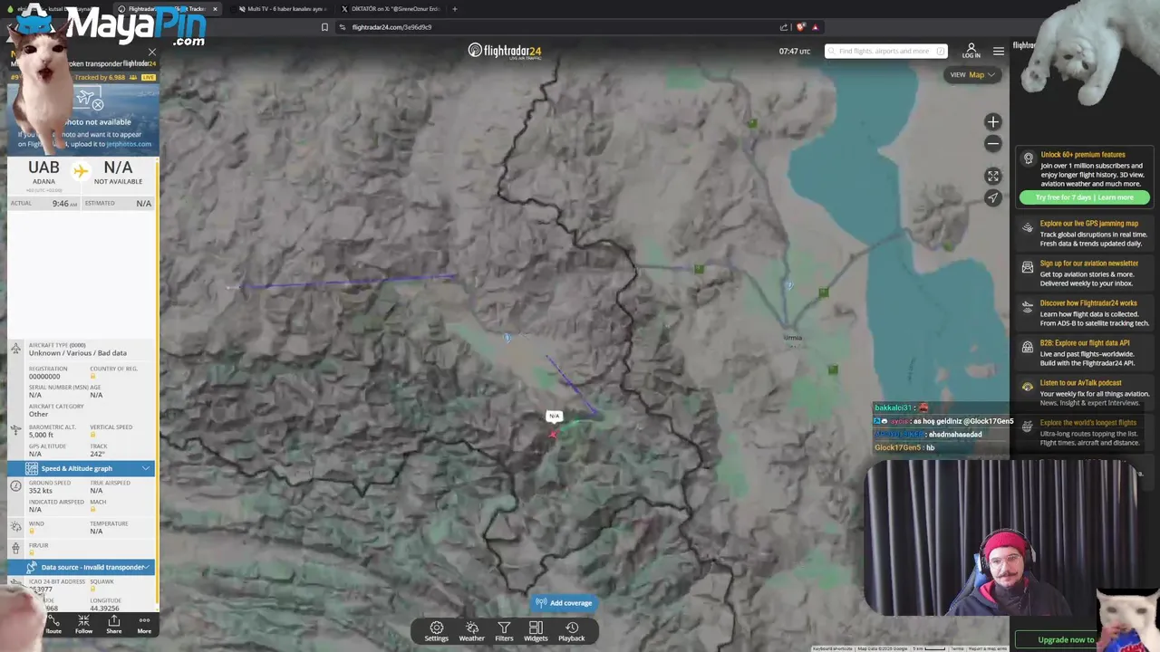
Task: Click the Flightradar24 logo
Action: pos(505,51)
